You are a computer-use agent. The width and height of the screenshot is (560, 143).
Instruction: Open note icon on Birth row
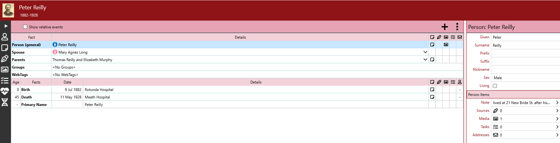click(x=432, y=89)
